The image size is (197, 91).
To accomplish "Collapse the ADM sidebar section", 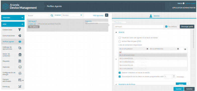I will 13,24.
